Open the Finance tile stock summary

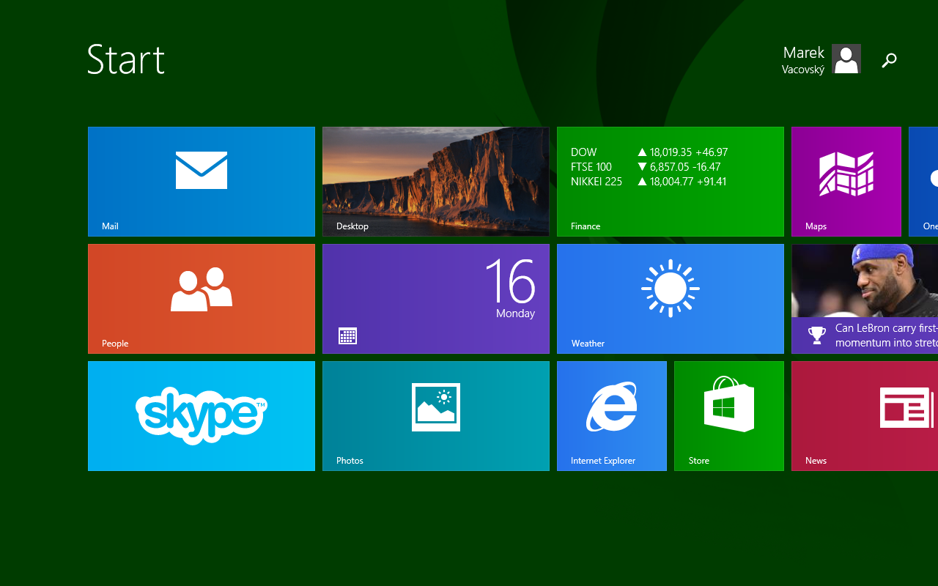(671, 182)
